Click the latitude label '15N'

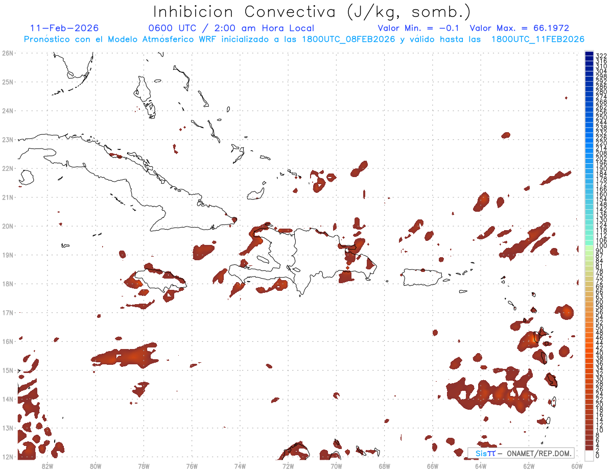(8, 370)
